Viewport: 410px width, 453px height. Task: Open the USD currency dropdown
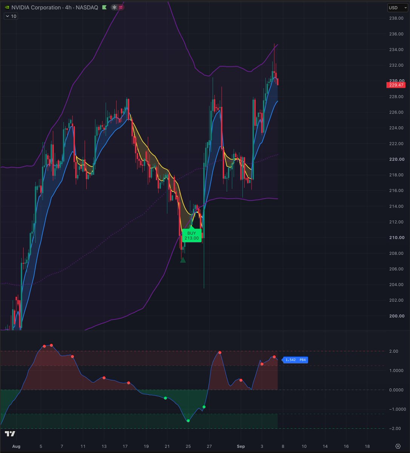point(397,8)
